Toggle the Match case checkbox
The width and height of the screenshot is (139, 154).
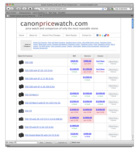coord(71,143)
